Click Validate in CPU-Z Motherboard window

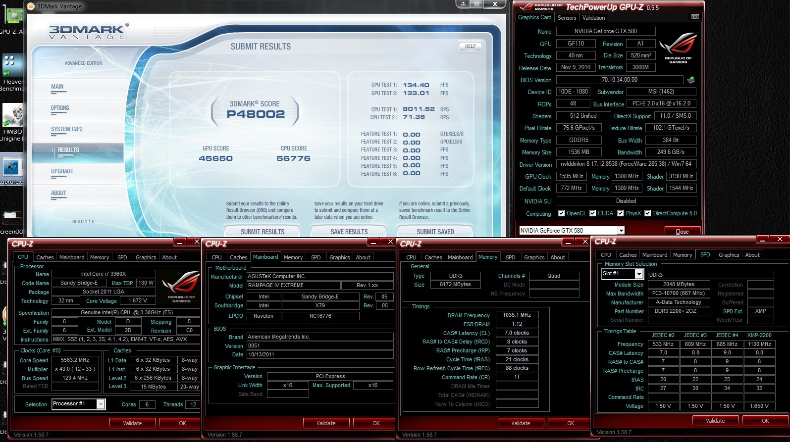(326, 423)
